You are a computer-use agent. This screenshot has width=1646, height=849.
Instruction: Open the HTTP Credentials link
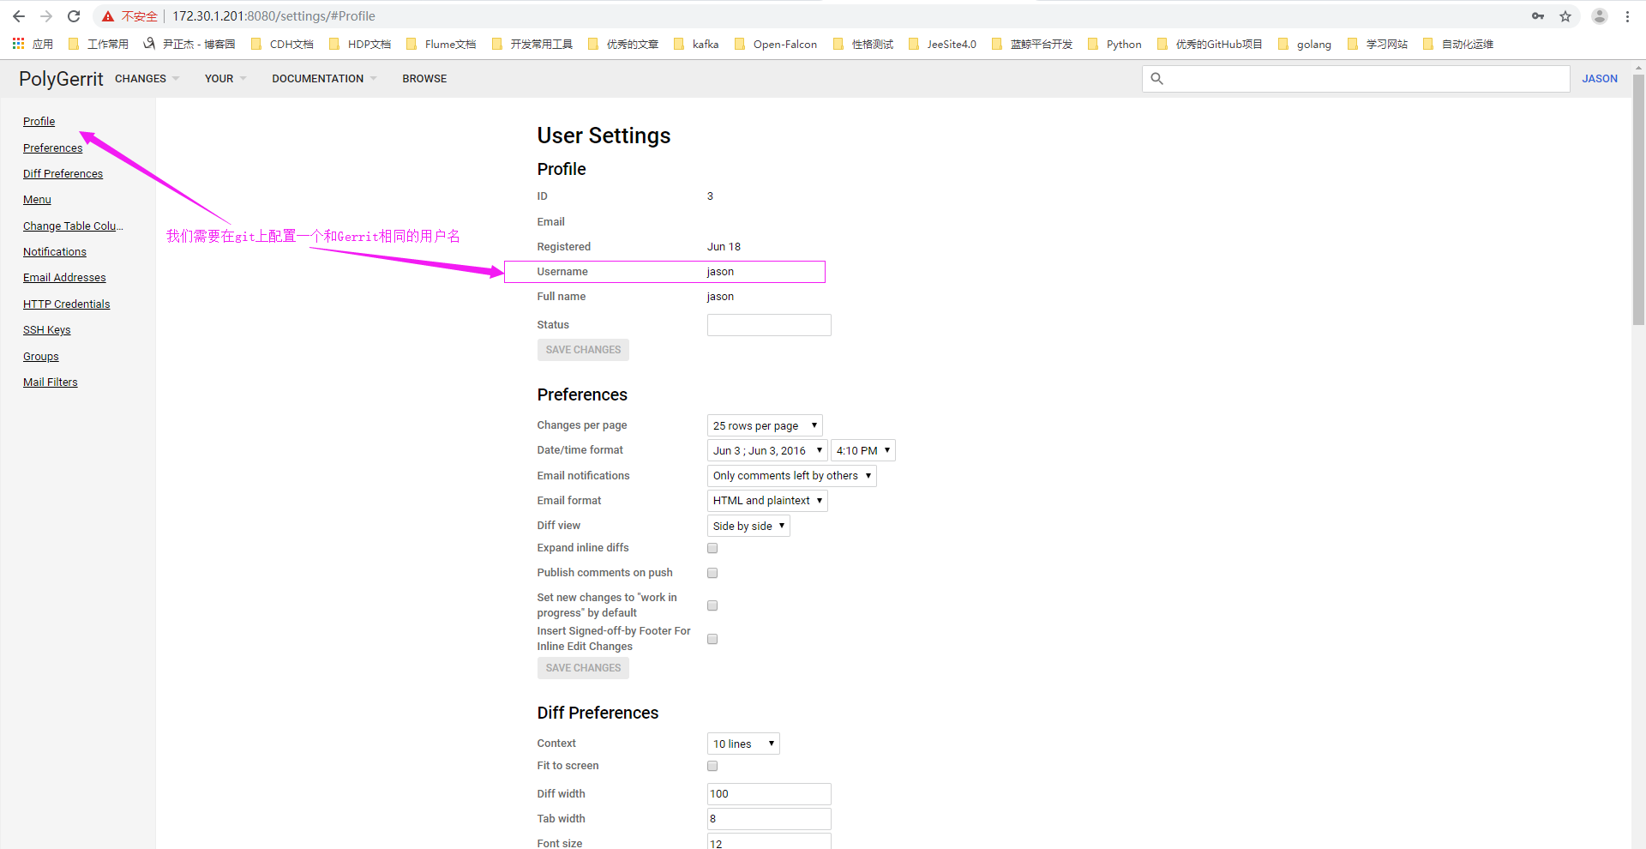coord(66,304)
